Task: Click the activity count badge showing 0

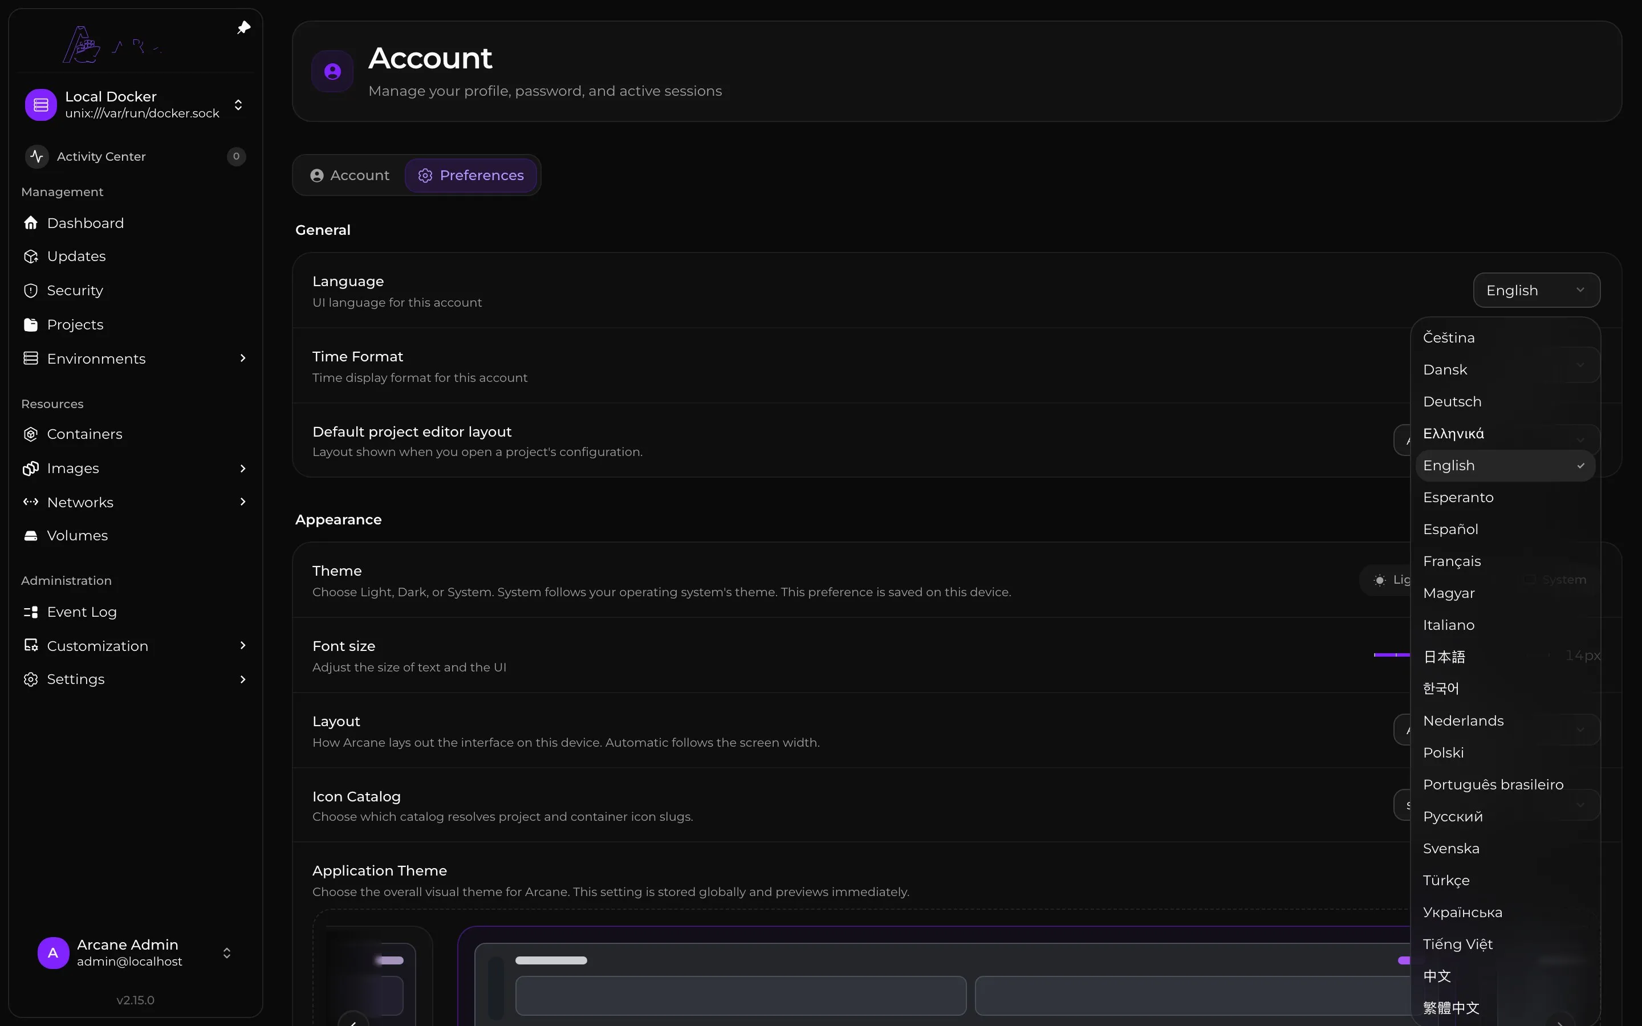Action: 236,156
